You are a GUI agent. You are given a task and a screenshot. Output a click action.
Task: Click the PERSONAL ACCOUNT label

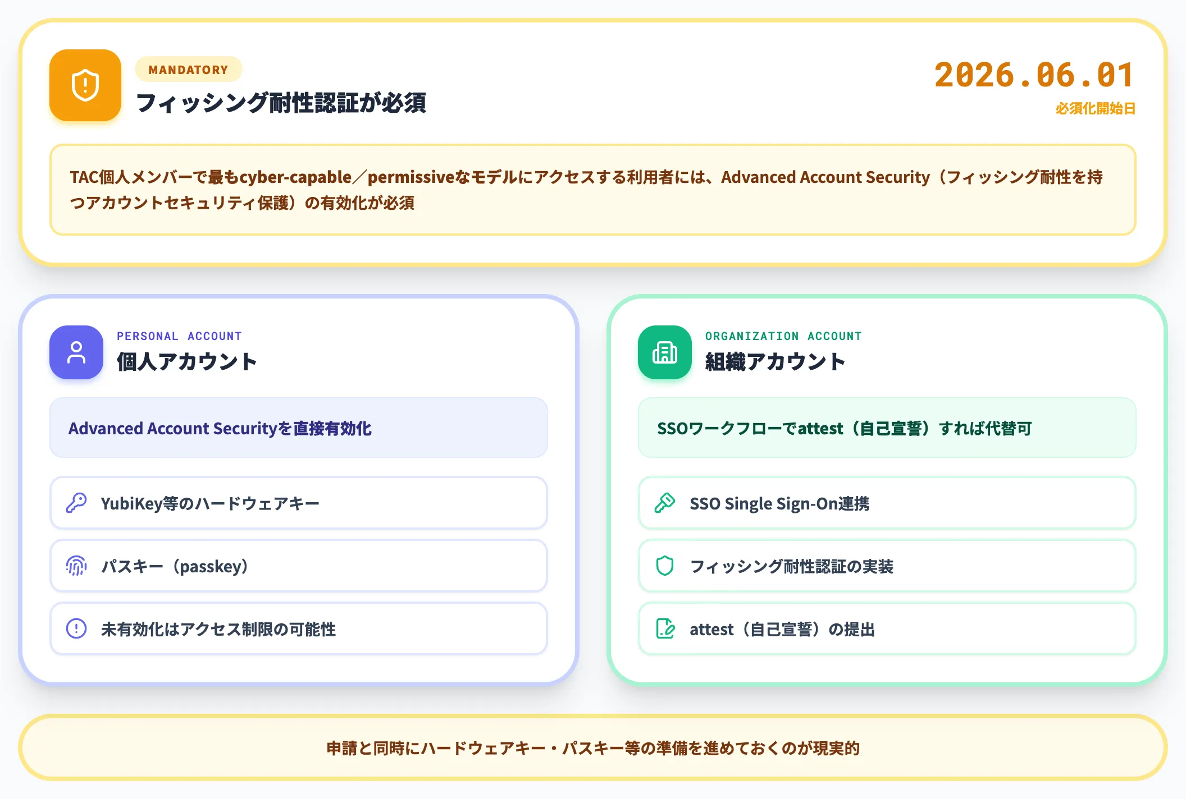(179, 336)
